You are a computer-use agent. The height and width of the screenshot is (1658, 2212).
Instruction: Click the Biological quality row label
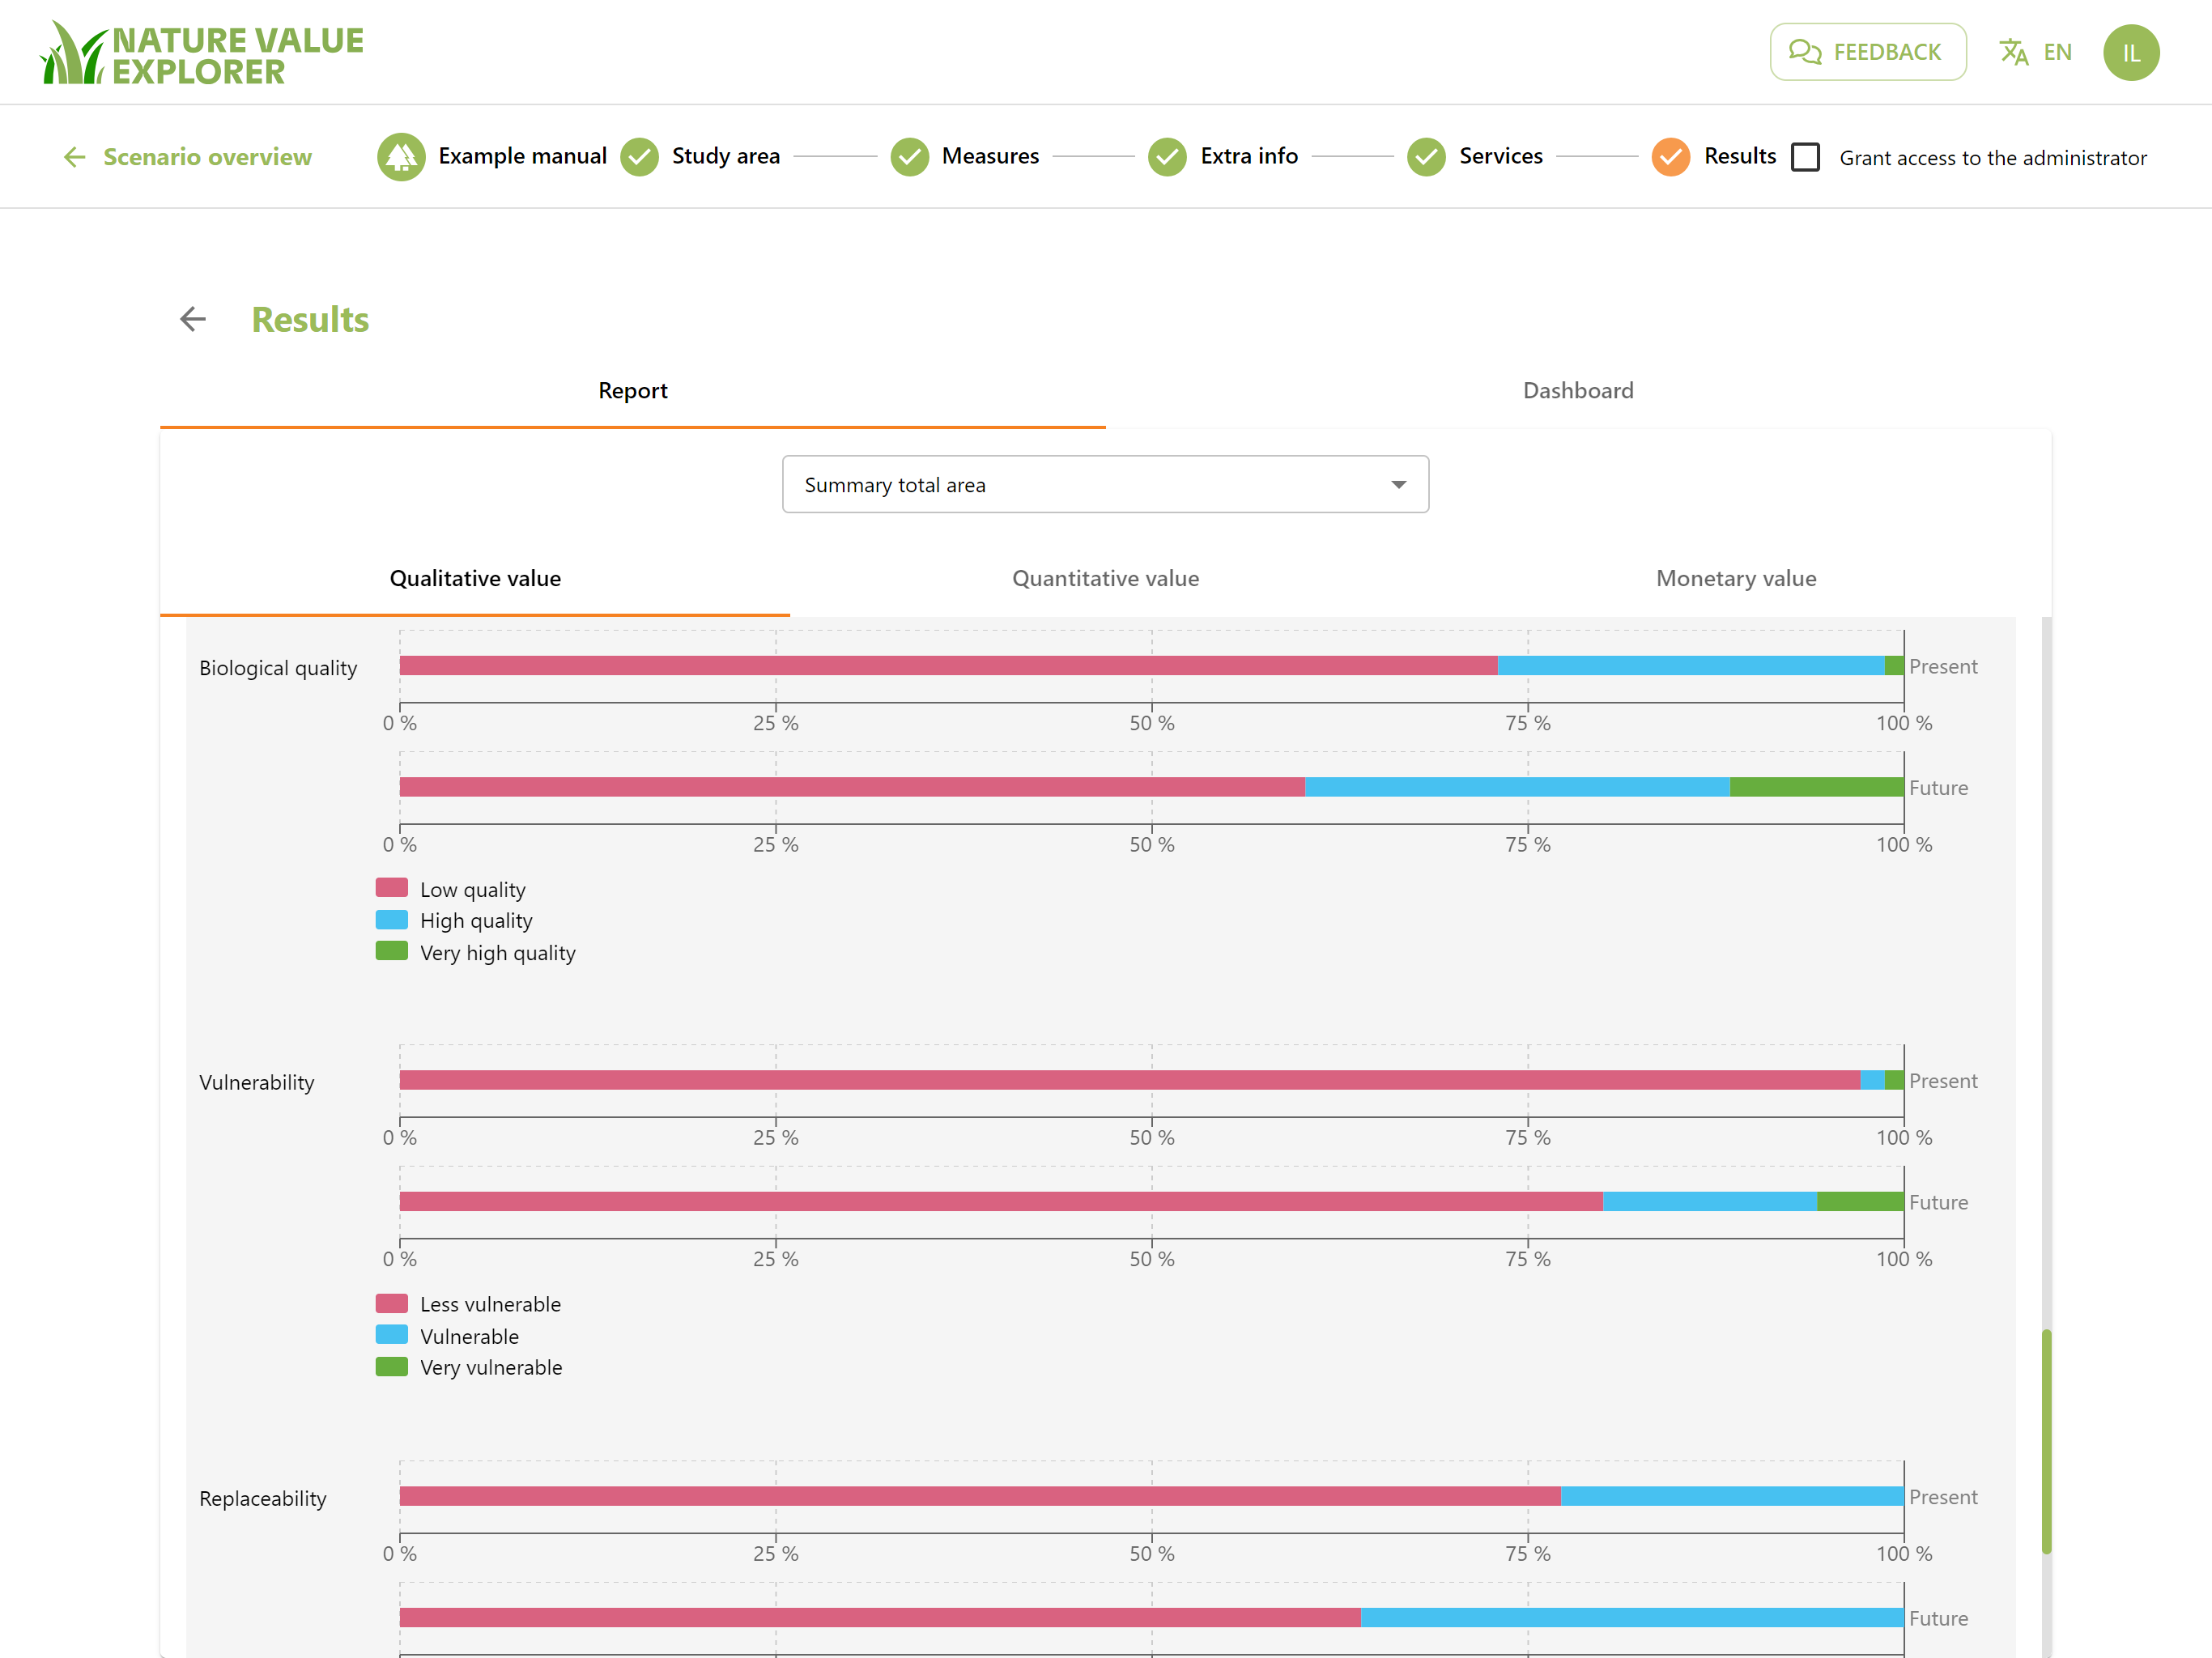coord(278,668)
